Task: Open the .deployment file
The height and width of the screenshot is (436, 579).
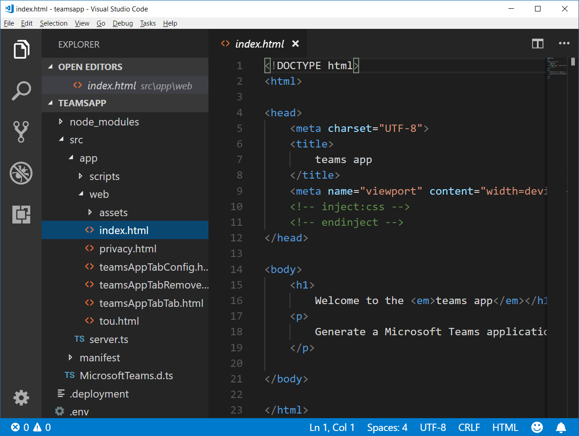Action: 125,393
